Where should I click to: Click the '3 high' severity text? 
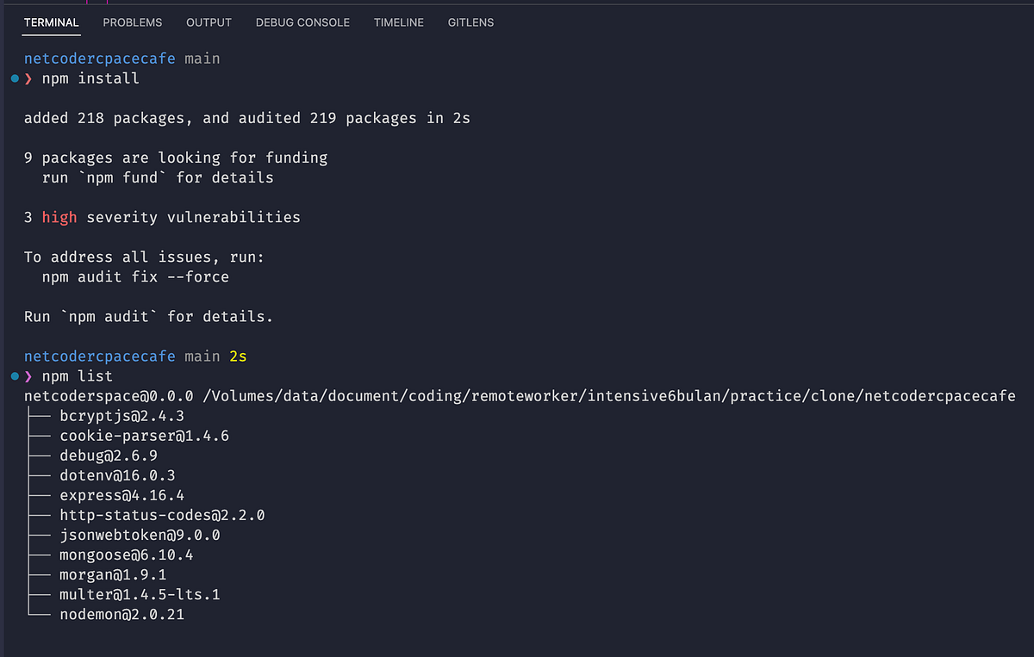pyautogui.click(x=52, y=217)
